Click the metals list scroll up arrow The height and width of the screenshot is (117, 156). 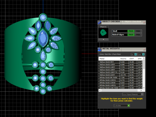[144, 58]
